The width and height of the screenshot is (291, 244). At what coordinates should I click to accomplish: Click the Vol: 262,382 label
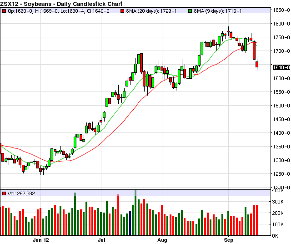click(x=21, y=193)
